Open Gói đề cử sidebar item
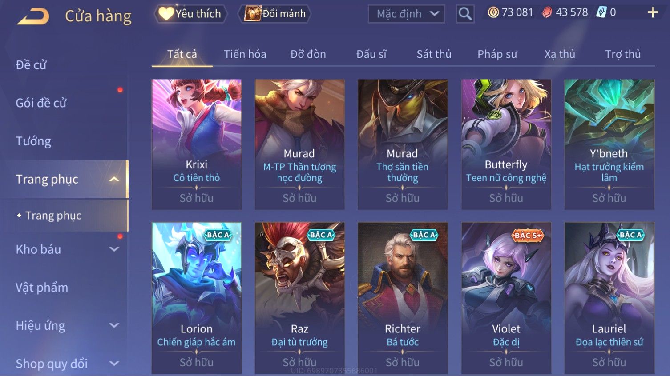 click(41, 103)
